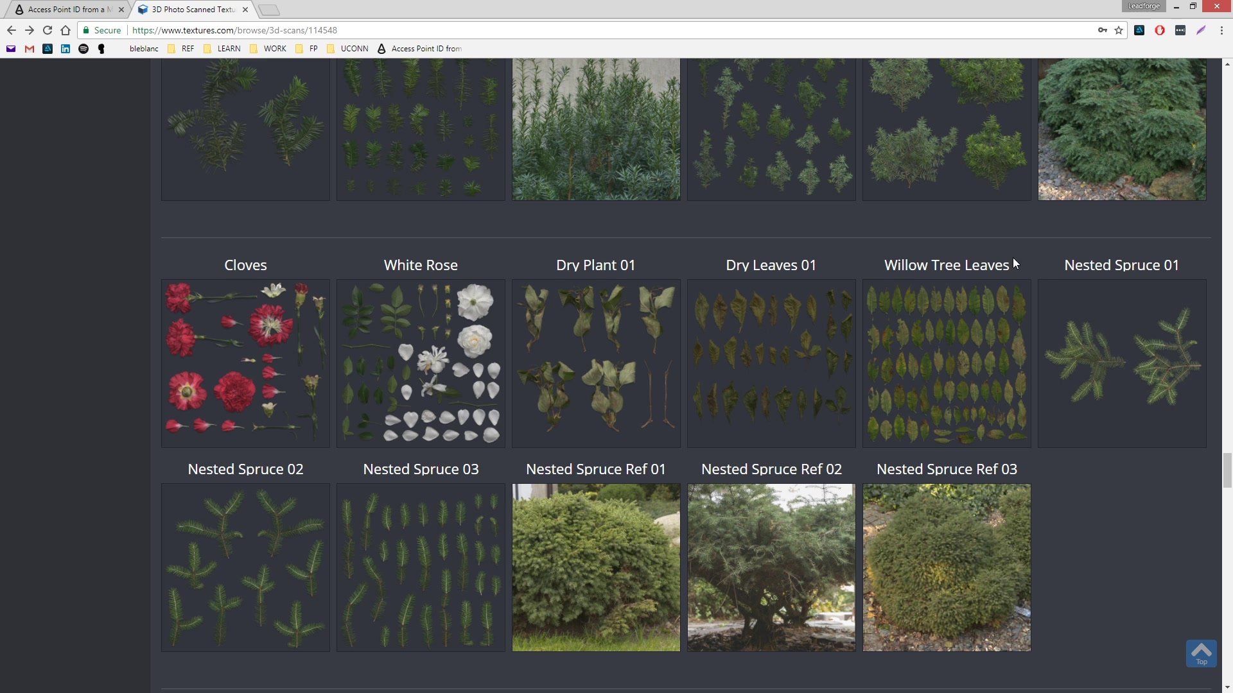Open the Spotify bookmark icon

pyautogui.click(x=83, y=49)
